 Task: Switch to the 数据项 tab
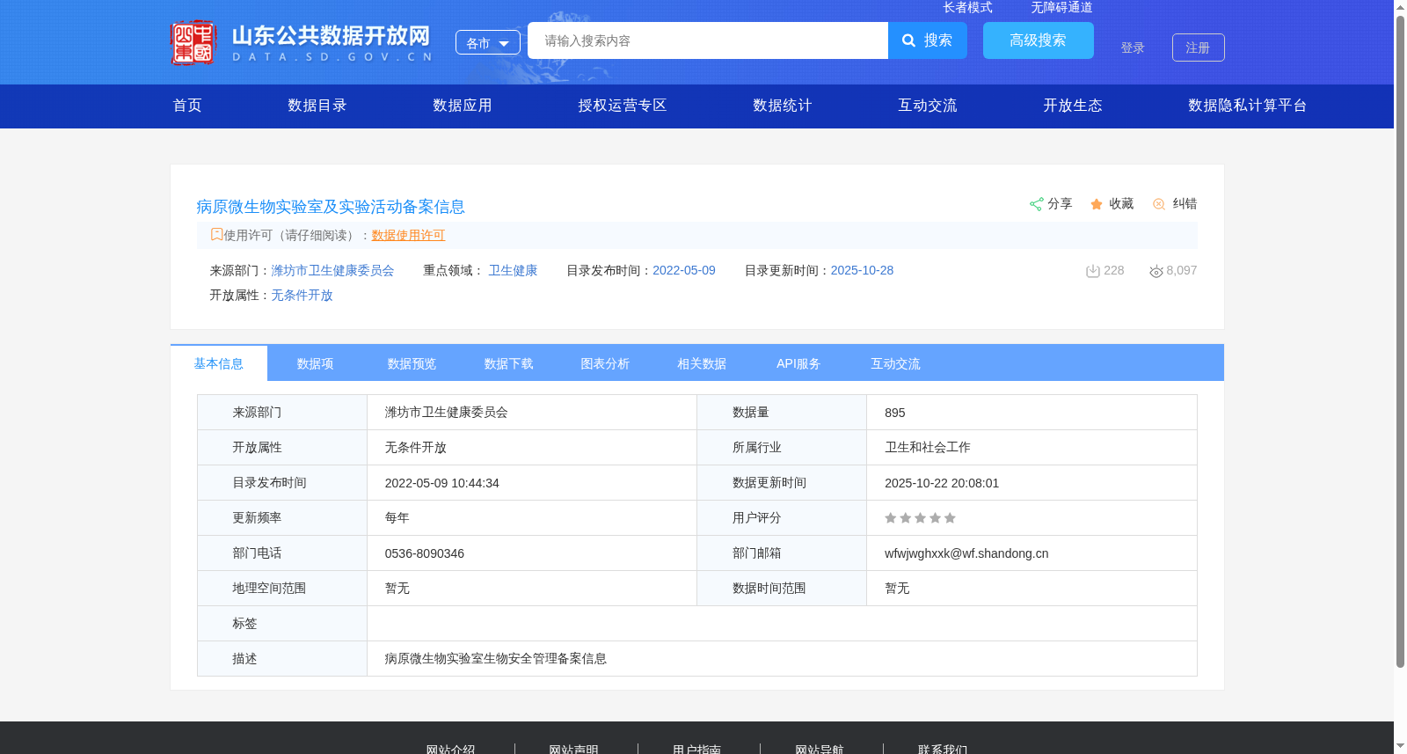(316, 363)
